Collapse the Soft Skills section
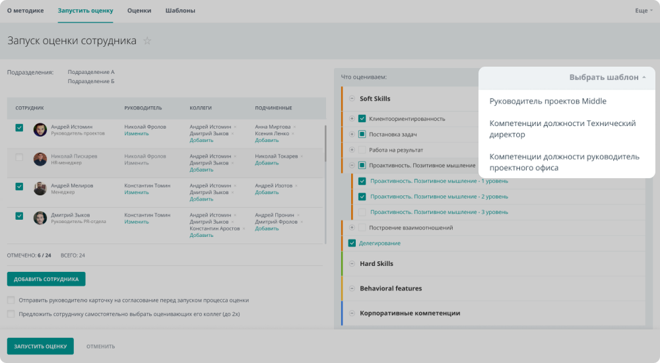Viewport: 660px width, 363px height. pyautogui.click(x=352, y=99)
